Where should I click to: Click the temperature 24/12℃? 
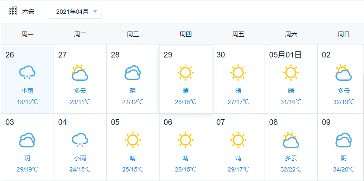pyautogui.click(x=133, y=102)
